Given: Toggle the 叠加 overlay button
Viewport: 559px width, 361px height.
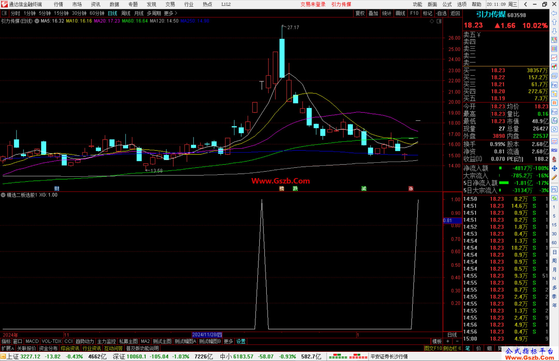Looking at the screenshot, I should tap(373, 13).
